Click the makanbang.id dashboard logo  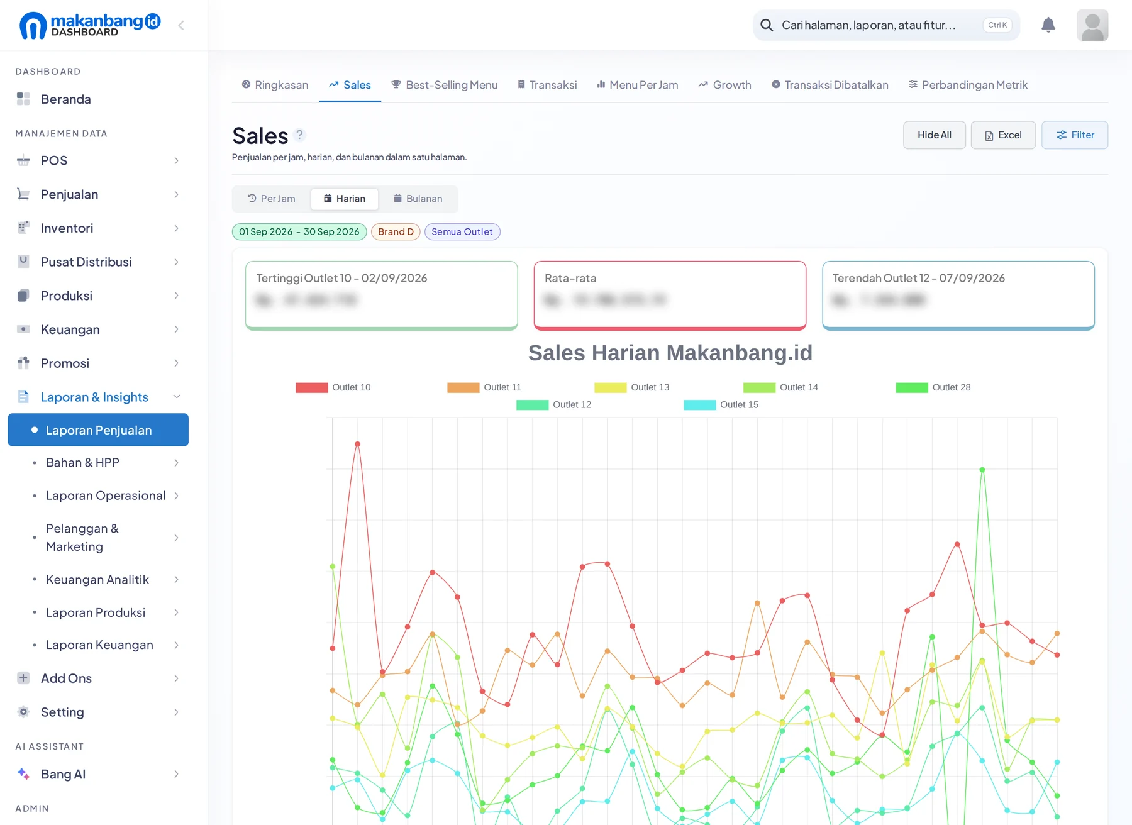pyautogui.click(x=90, y=25)
